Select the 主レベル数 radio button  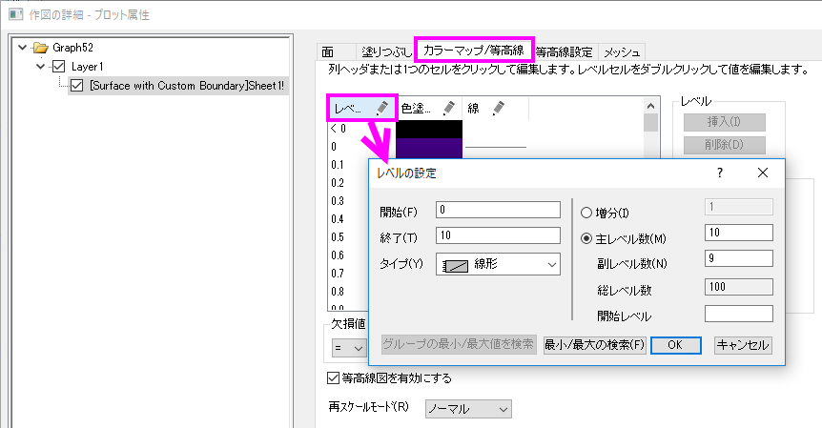click(586, 237)
